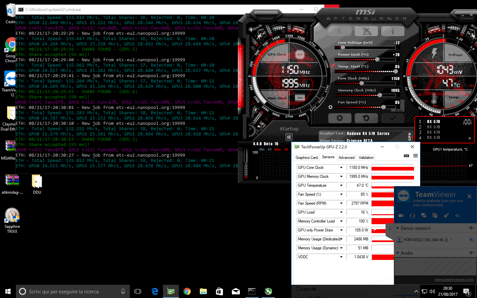The image size is (477, 298).
Task: Switch to GPU-Z Advanced tab
Action: [346, 158]
